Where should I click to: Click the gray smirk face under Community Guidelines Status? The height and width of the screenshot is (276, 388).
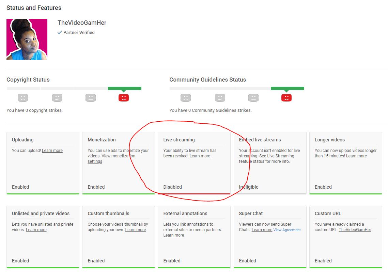220,98
